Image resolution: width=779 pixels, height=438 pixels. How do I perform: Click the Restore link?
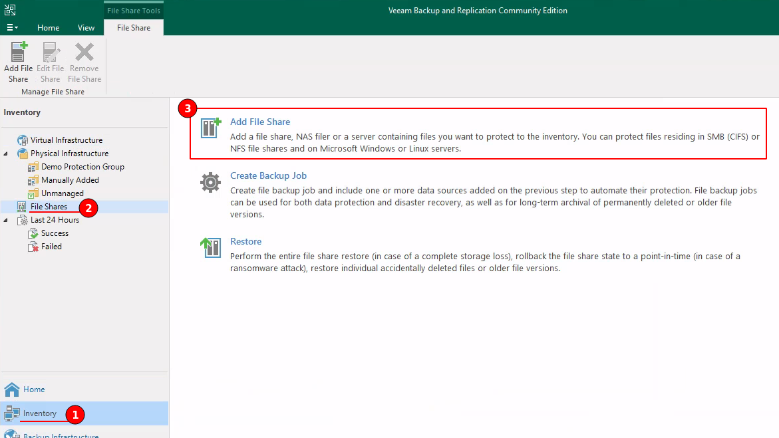point(245,241)
